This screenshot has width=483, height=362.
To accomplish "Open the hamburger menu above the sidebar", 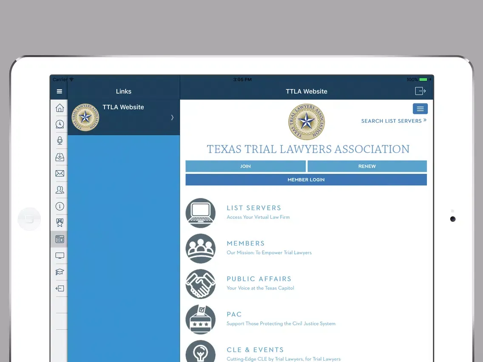I will coord(60,91).
